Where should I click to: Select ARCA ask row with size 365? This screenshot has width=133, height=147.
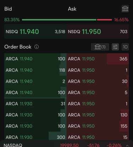98,59
